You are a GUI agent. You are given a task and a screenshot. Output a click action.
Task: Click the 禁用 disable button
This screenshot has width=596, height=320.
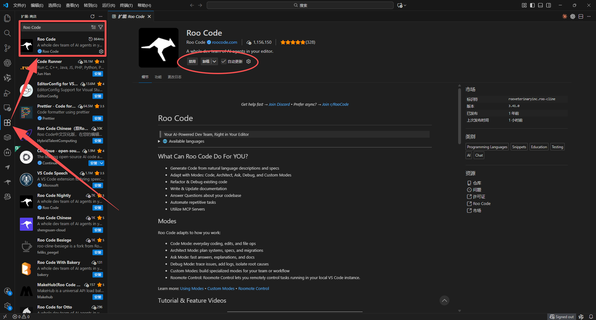tap(192, 61)
